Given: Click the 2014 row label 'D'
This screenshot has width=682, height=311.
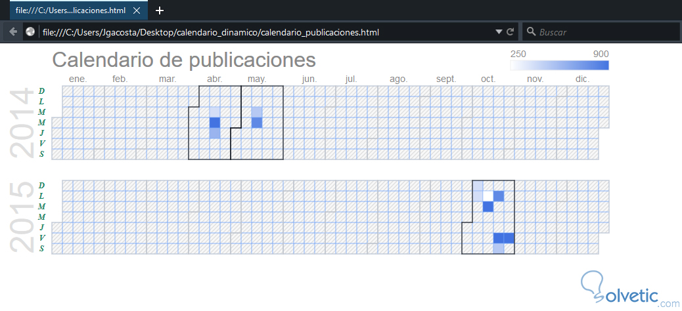Looking at the screenshot, I should point(42,91).
